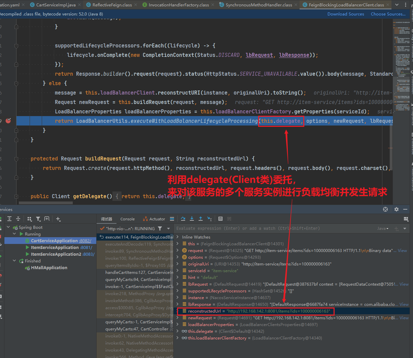Screen dimensions: 413x358
Task: Toggle the red breakpoint in the gutter
Action: 8,121
